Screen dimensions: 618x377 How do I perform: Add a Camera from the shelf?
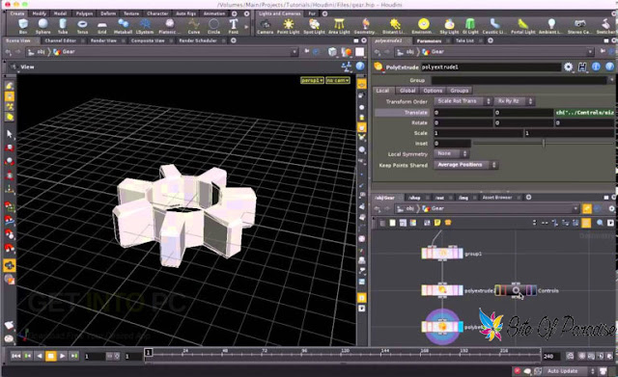(x=266, y=26)
